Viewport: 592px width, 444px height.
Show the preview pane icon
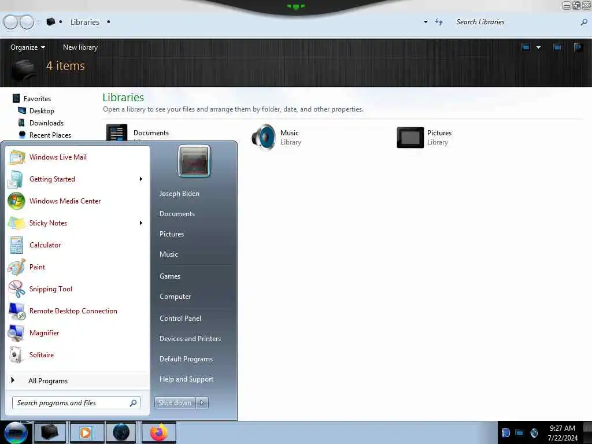click(557, 47)
